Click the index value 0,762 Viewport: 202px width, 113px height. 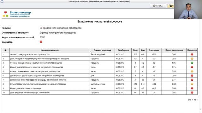42,37
